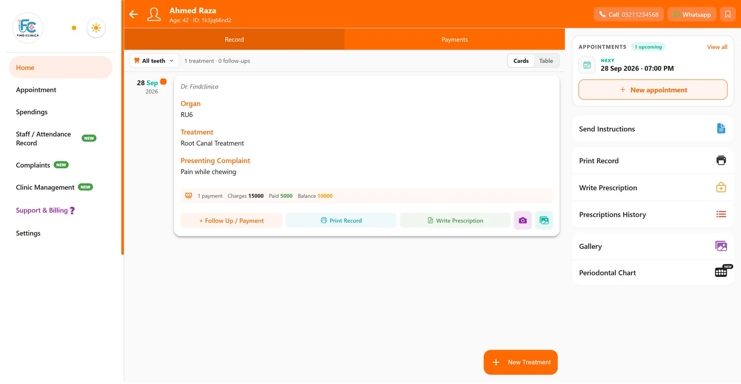Click Paid 5000 text
Viewport: 741px width, 384px height.
[x=281, y=196]
